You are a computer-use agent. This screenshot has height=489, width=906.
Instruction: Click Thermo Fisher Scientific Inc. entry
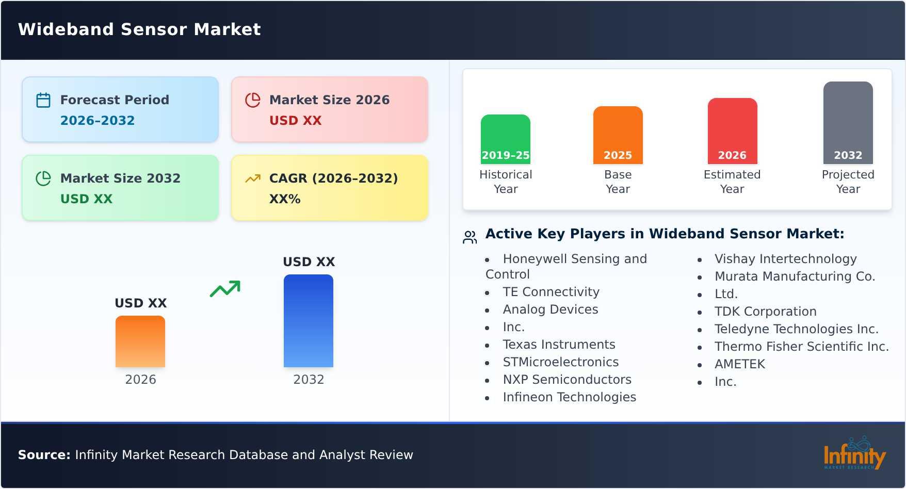801,347
